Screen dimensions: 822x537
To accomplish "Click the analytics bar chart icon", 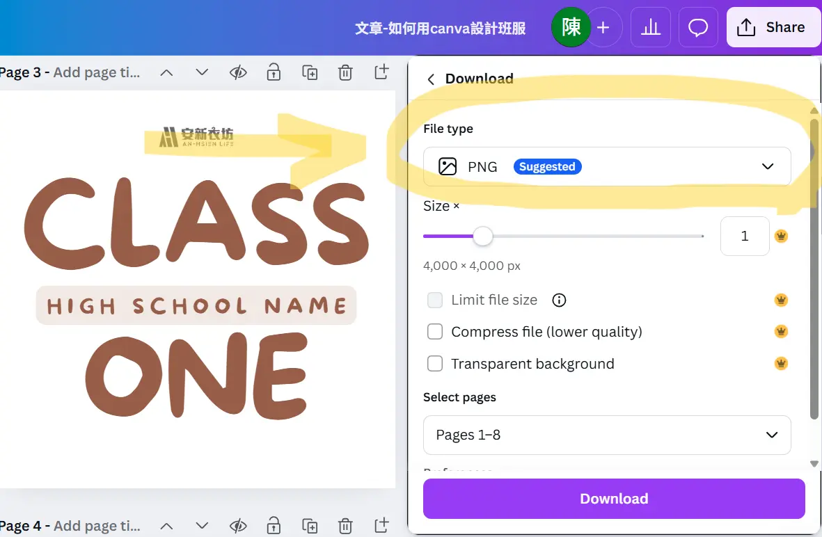I will pos(650,27).
